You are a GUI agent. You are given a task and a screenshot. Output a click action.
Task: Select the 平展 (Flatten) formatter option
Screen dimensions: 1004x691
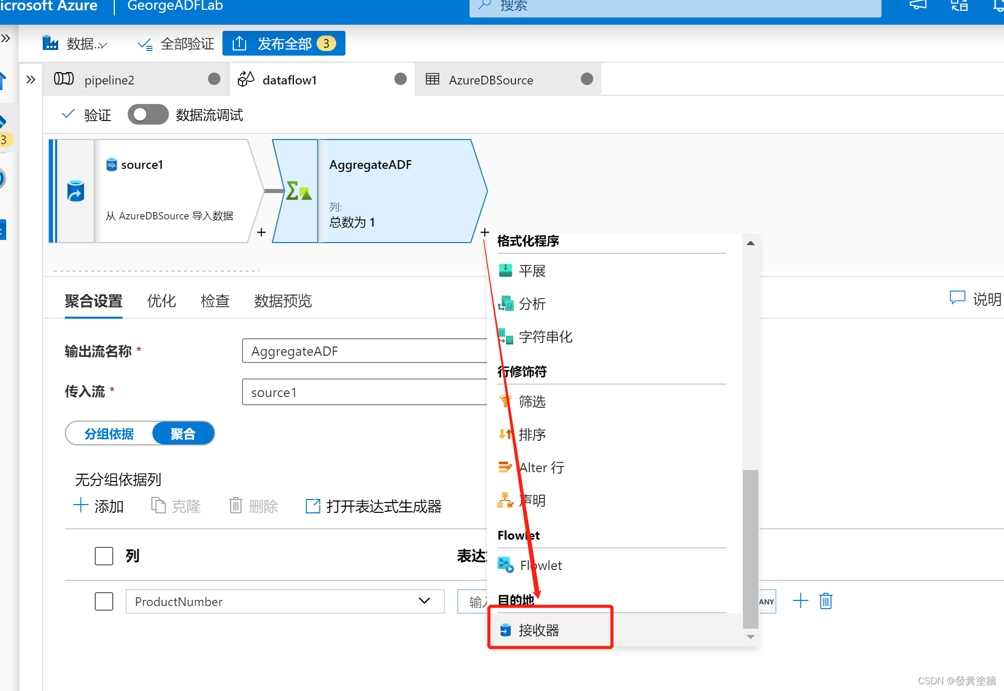point(531,271)
